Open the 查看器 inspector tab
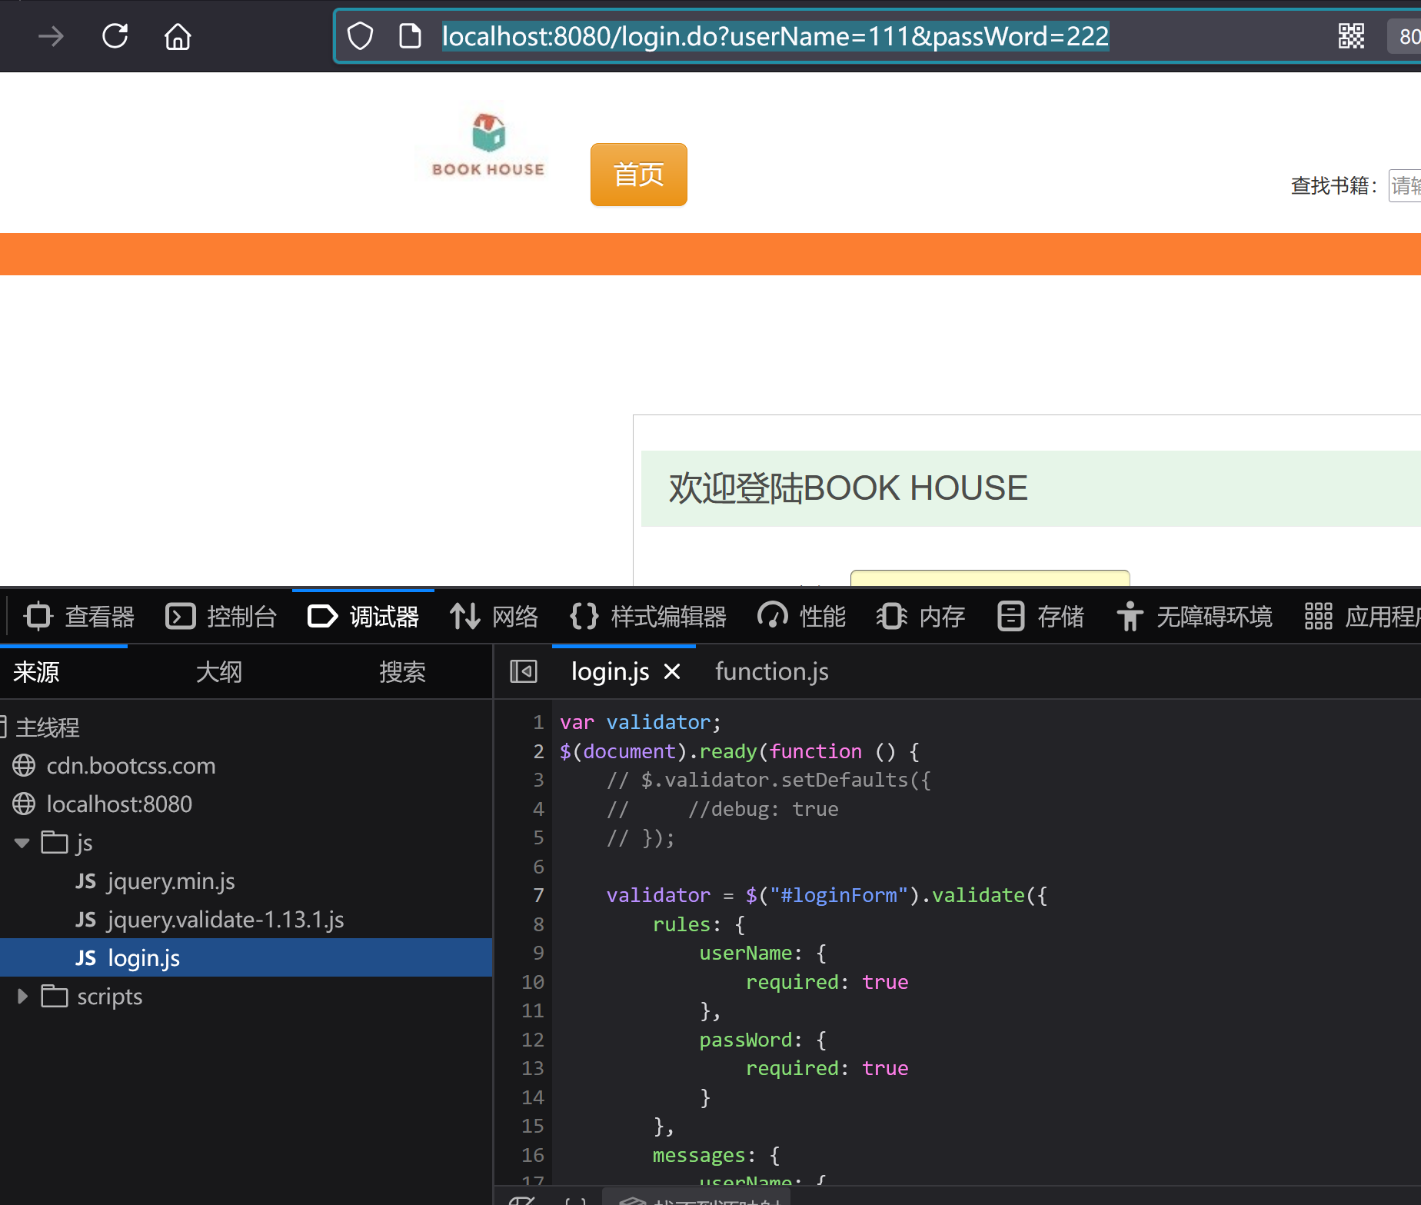This screenshot has width=1421, height=1205. point(80,616)
